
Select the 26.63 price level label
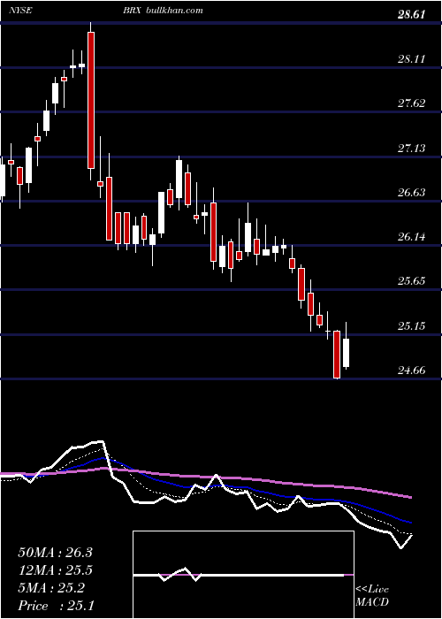point(411,192)
